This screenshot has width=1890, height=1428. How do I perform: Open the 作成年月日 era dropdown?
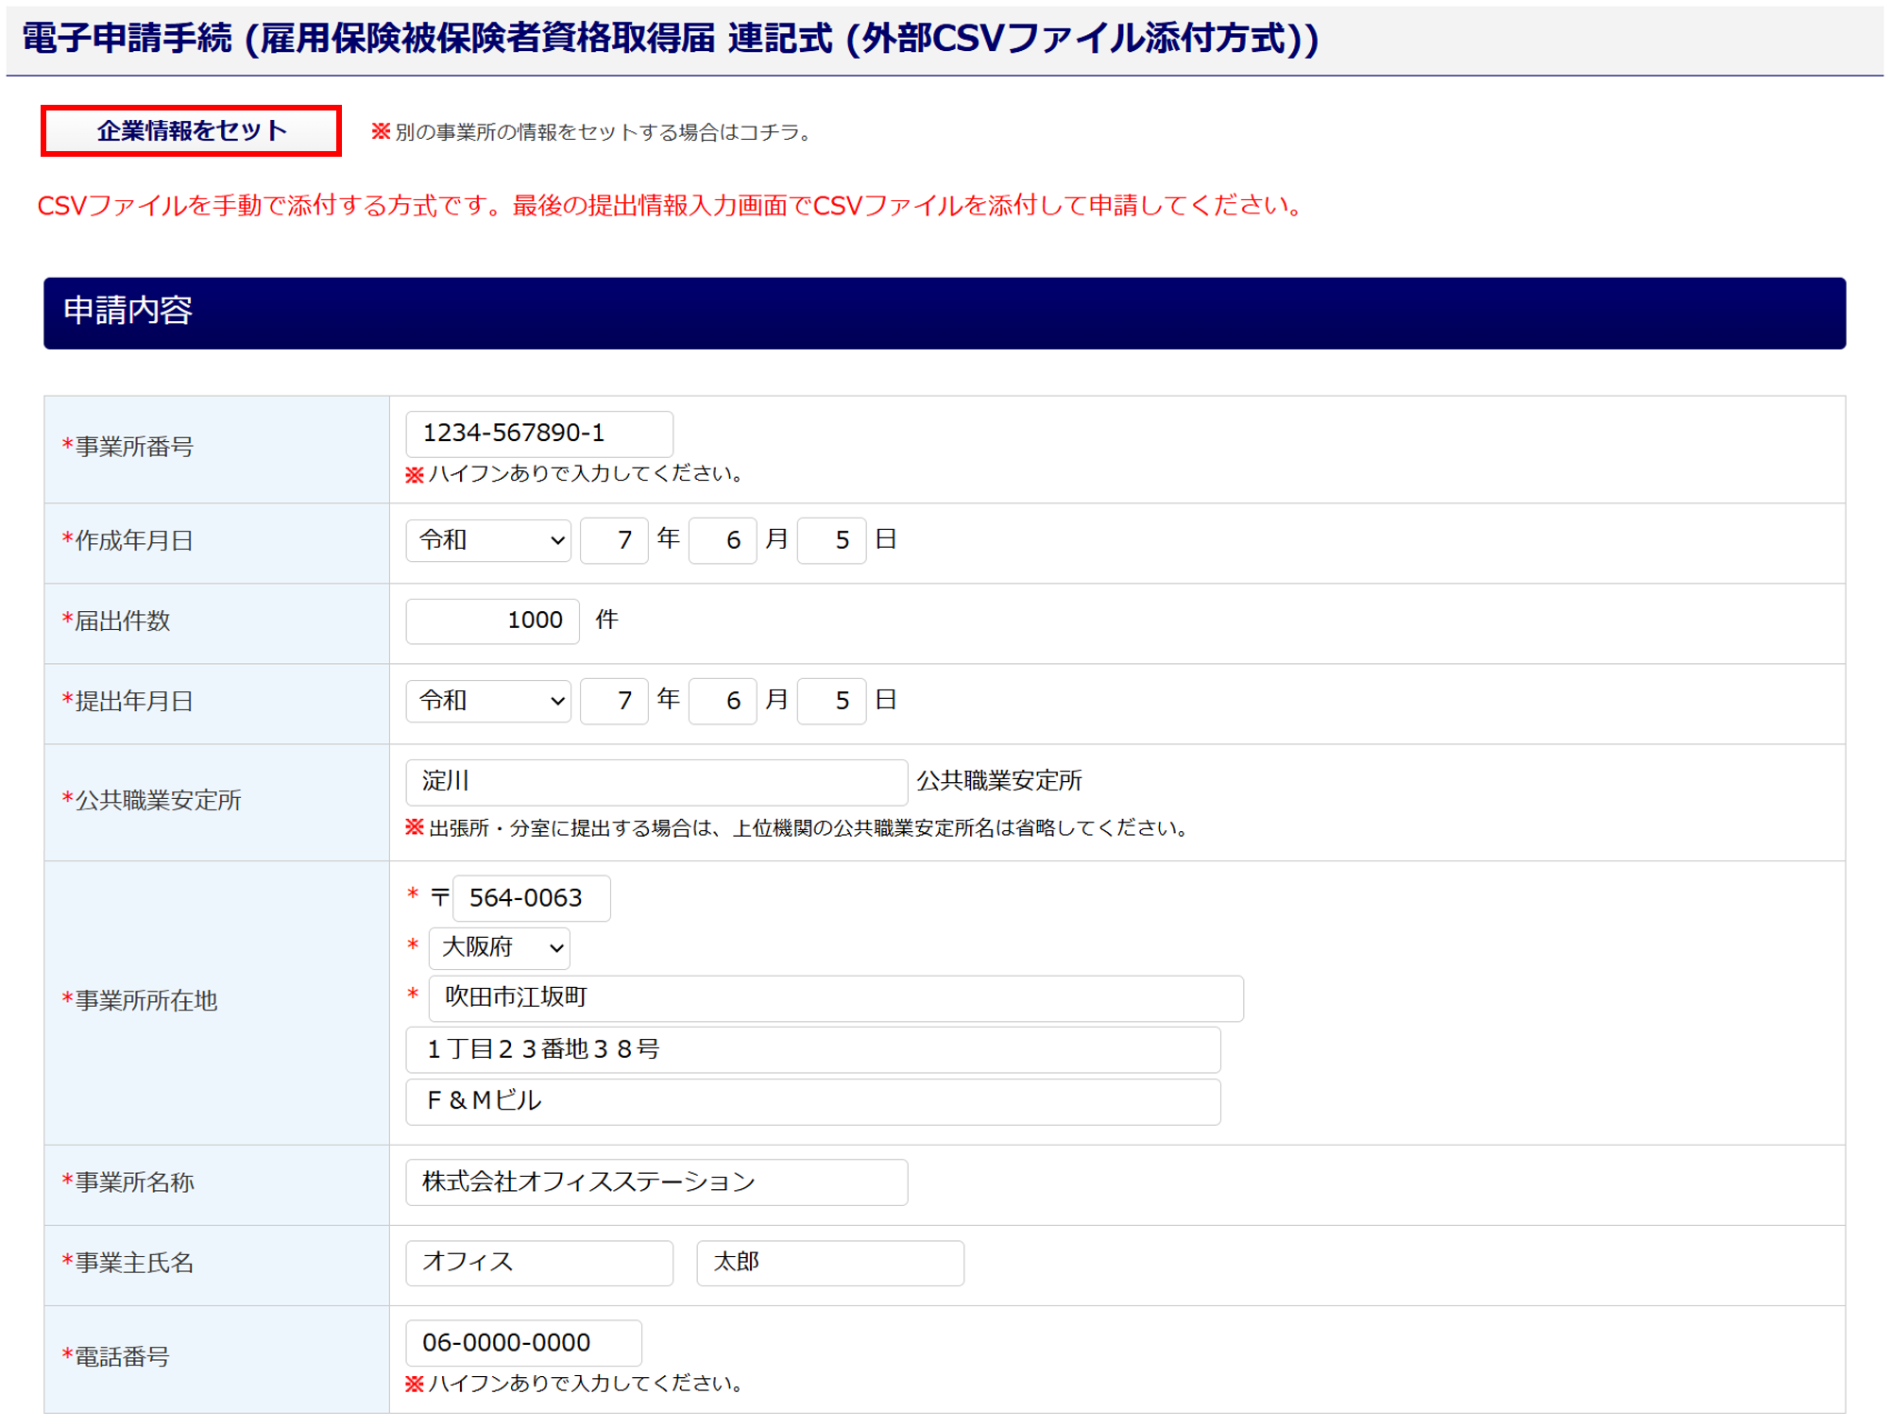pyautogui.click(x=487, y=540)
